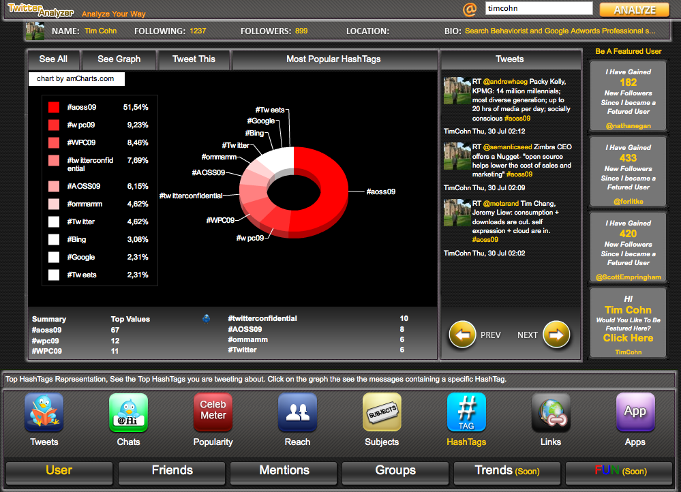Focus the username field containing timcohn
The height and width of the screenshot is (492, 681).
click(x=539, y=9)
